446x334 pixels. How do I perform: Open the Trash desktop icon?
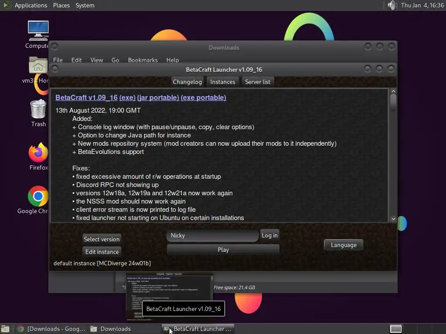(38, 109)
